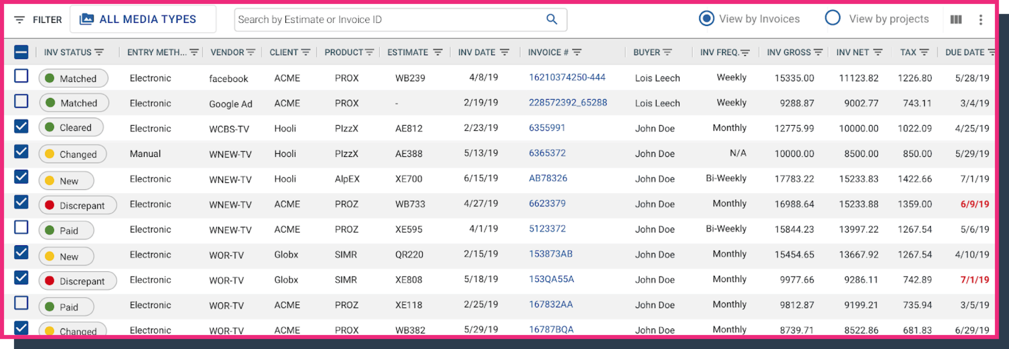Image resolution: width=1009 pixels, height=349 pixels.
Task: Open invoice link AB78326
Action: pyautogui.click(x=548, y=178)
